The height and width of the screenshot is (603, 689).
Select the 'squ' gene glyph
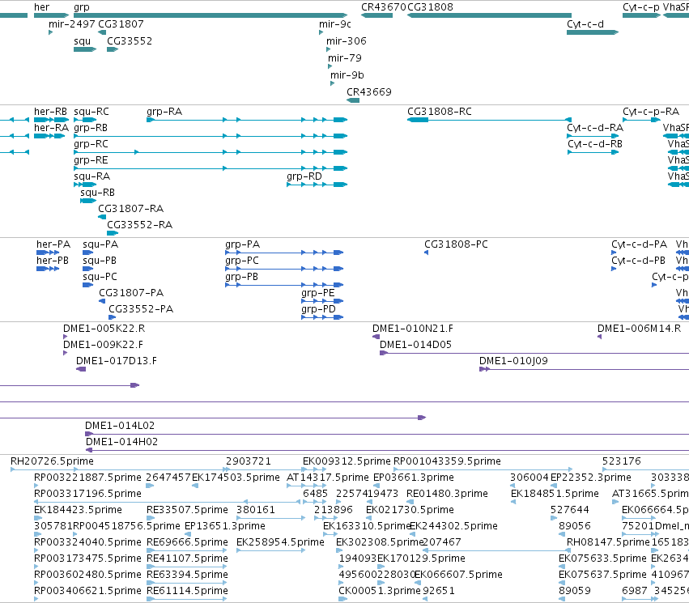85,49
